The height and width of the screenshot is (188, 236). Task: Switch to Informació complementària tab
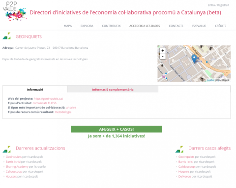coord(113,89)
